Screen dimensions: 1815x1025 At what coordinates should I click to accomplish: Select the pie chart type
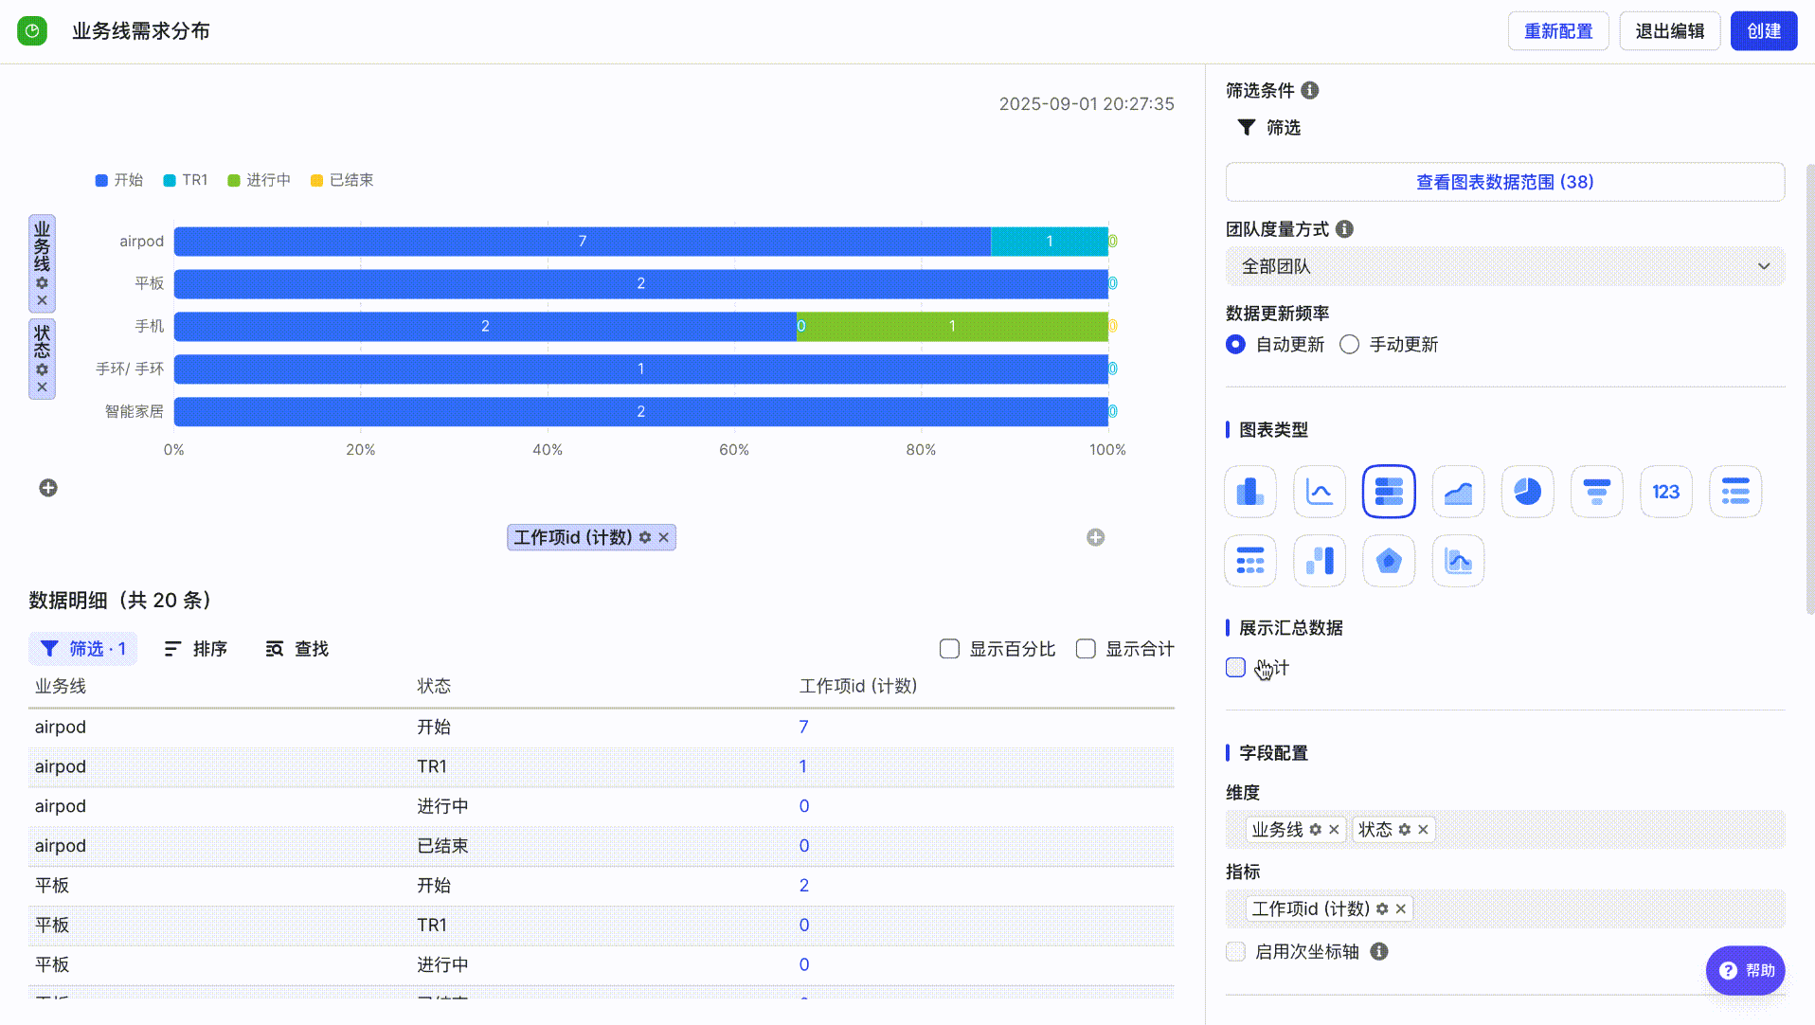click(1527, 492)
